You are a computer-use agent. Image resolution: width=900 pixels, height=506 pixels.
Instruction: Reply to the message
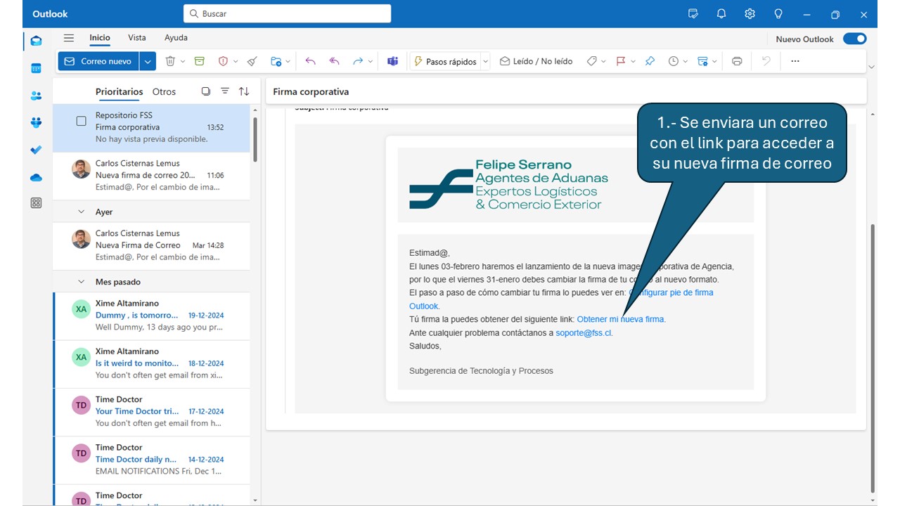311,61
